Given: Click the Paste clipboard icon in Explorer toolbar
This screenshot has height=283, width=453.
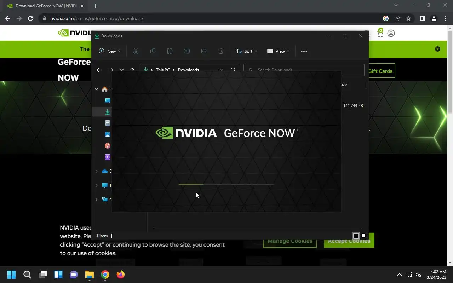Looking at the screenshot, I should click(170, 51).
